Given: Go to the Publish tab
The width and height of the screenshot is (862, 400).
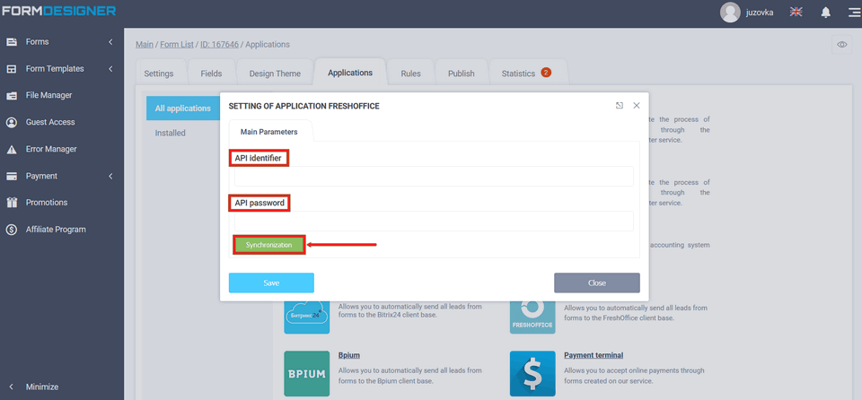Looking at the screenshot, I should tap(462, 74).
